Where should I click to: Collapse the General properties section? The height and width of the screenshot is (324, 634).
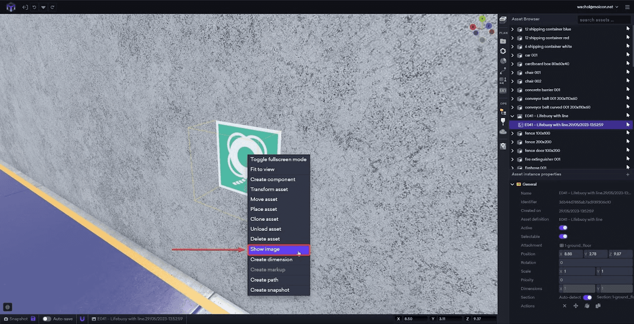[513, 184]
